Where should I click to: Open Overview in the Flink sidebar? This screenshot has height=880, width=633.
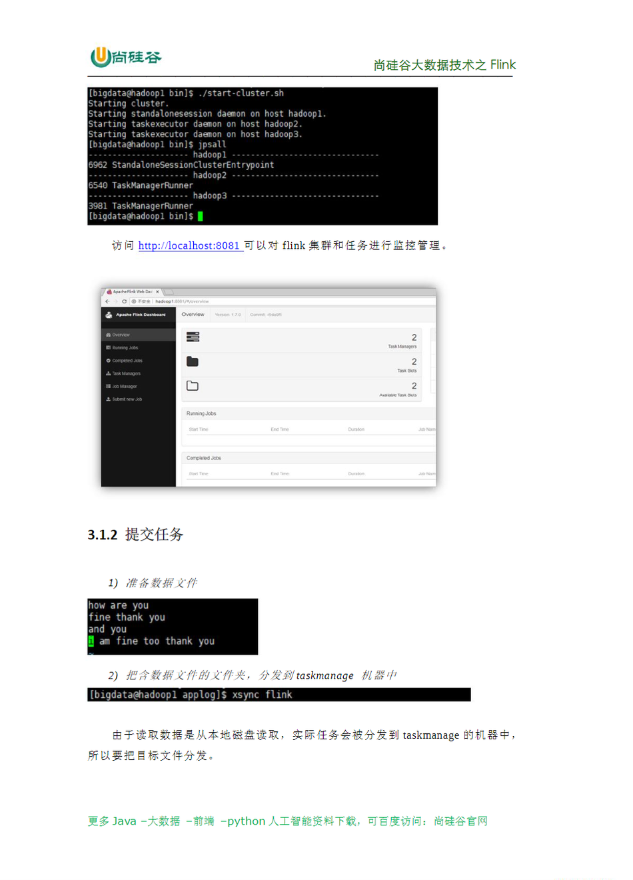(x=121, y=335)
